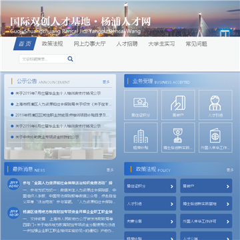
Task: Open announcement starting with 上海市杨浦区人力资源
Action: point(63,104)
